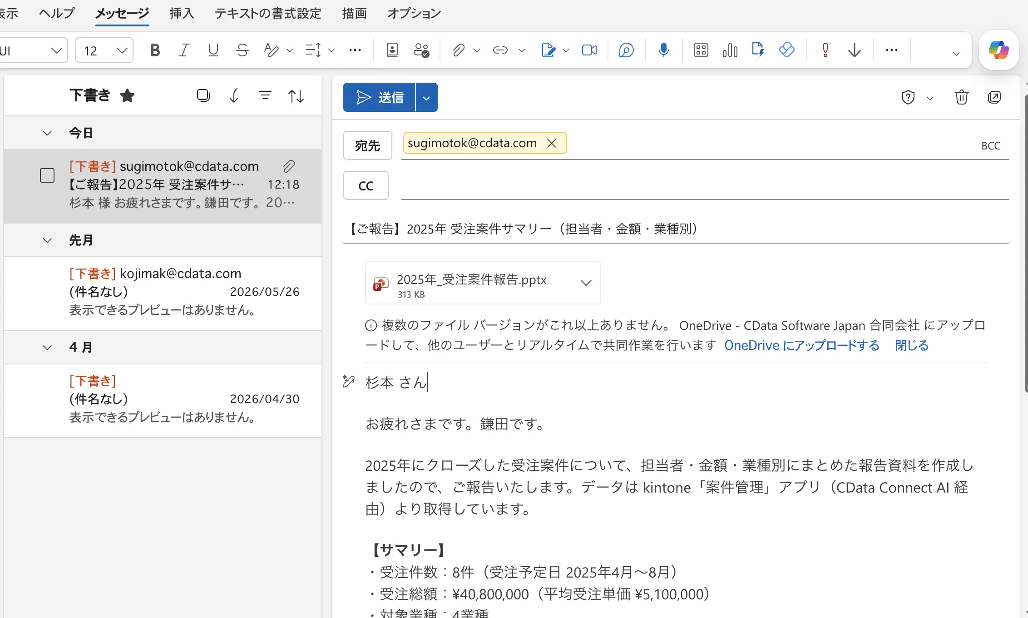The height and width of the screenshot is (618, 1028).
Task: Open the ヘルプ tab
Action: pos(56,13)
